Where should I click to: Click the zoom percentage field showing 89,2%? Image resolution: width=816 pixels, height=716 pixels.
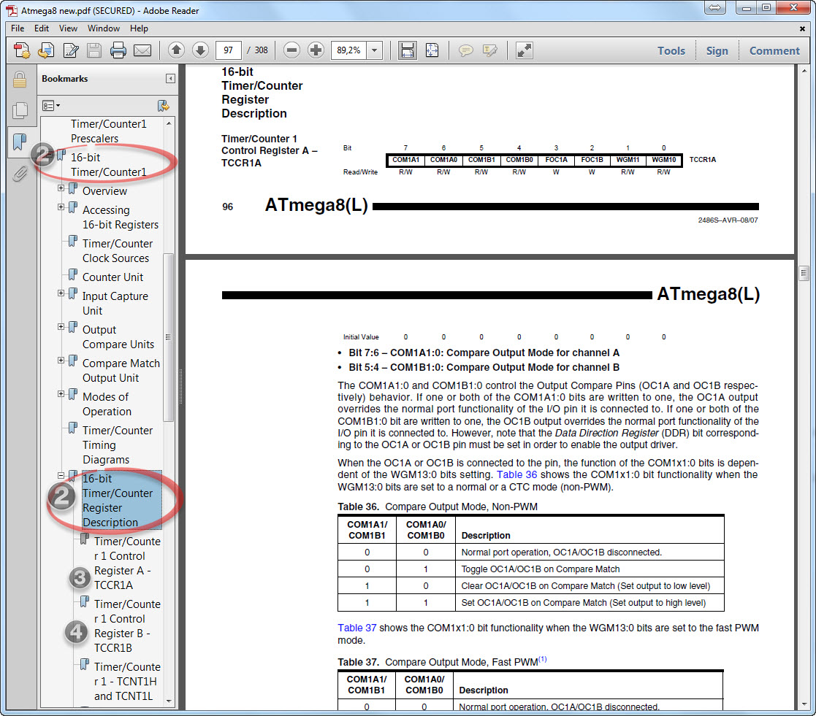click(x=349, y=50)
